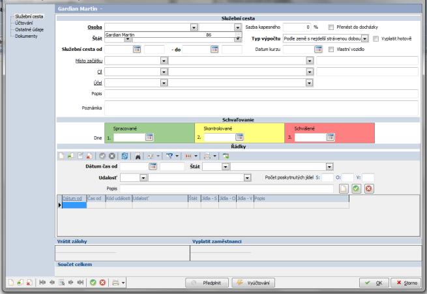Open calendar for Dátum čas od
The width and height of the screenshot is (427, 294).
pyautogui.click(x=153, y=166)
